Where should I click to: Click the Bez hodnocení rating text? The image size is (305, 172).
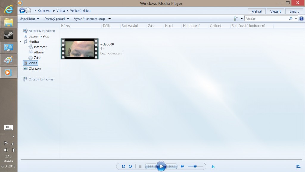[111, 53]
